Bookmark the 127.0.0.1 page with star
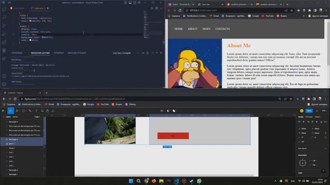This screenshot has width=330, height=185. (x=291, y=10)
